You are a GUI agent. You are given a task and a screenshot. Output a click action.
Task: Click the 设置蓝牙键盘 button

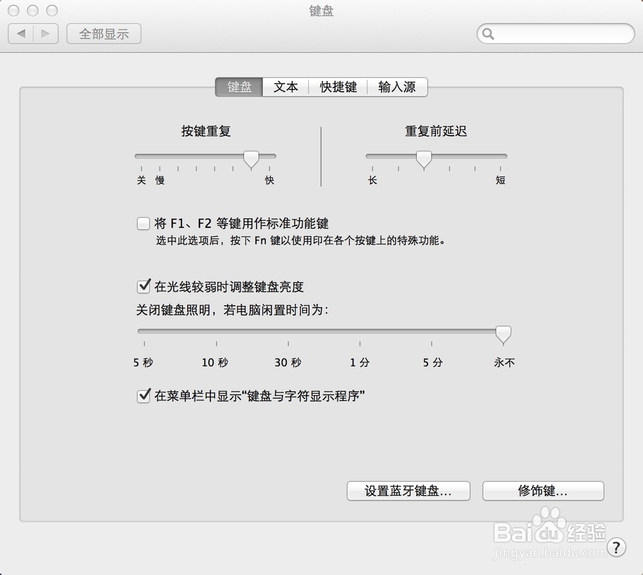pos(408,491)
